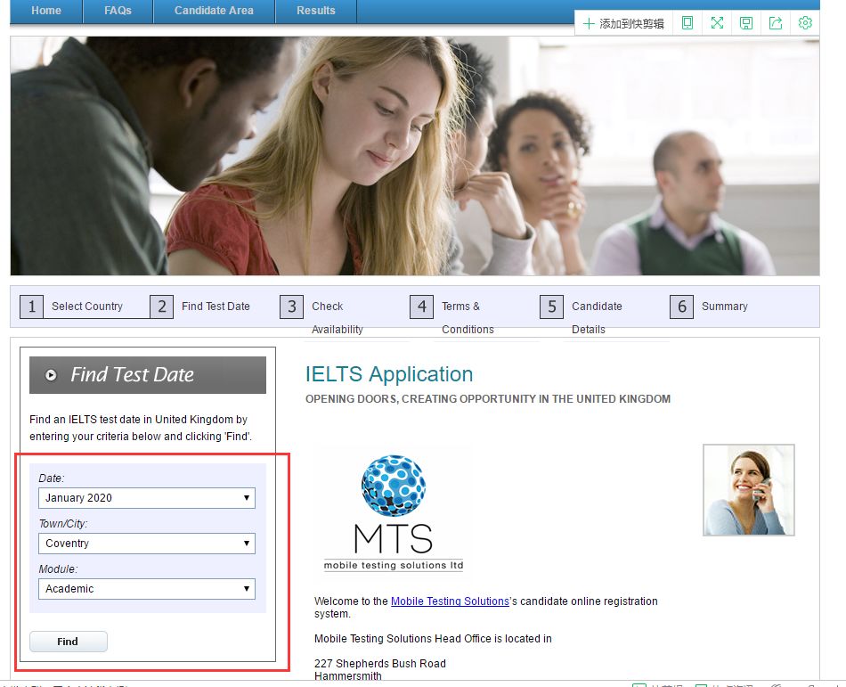Select step 5 Candidate Details
This screenshot has width=846, height=687.
pos(582,315)
